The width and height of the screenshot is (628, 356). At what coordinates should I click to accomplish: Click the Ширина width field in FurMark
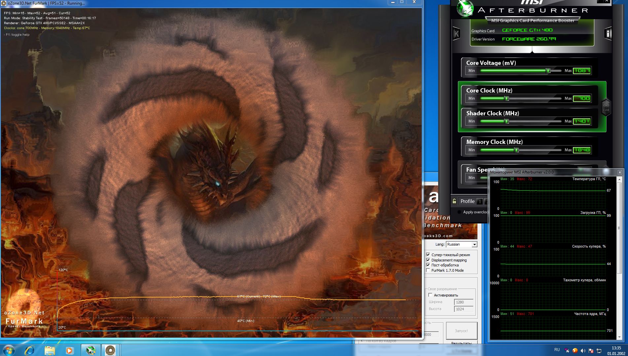pos(464,302)
